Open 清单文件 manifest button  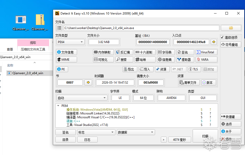pyautogui.click(x=189, y=82)
